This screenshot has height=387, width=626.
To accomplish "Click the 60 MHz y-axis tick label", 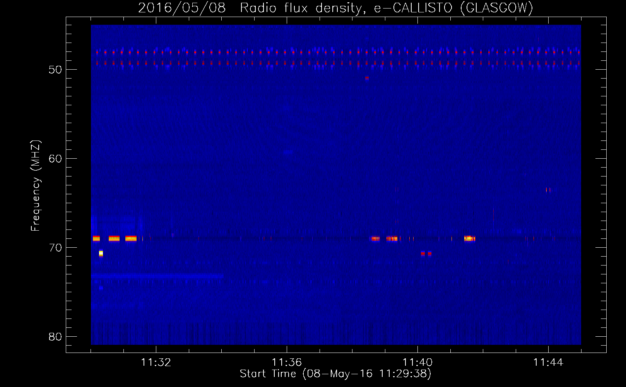I will [x=55, y=159].
